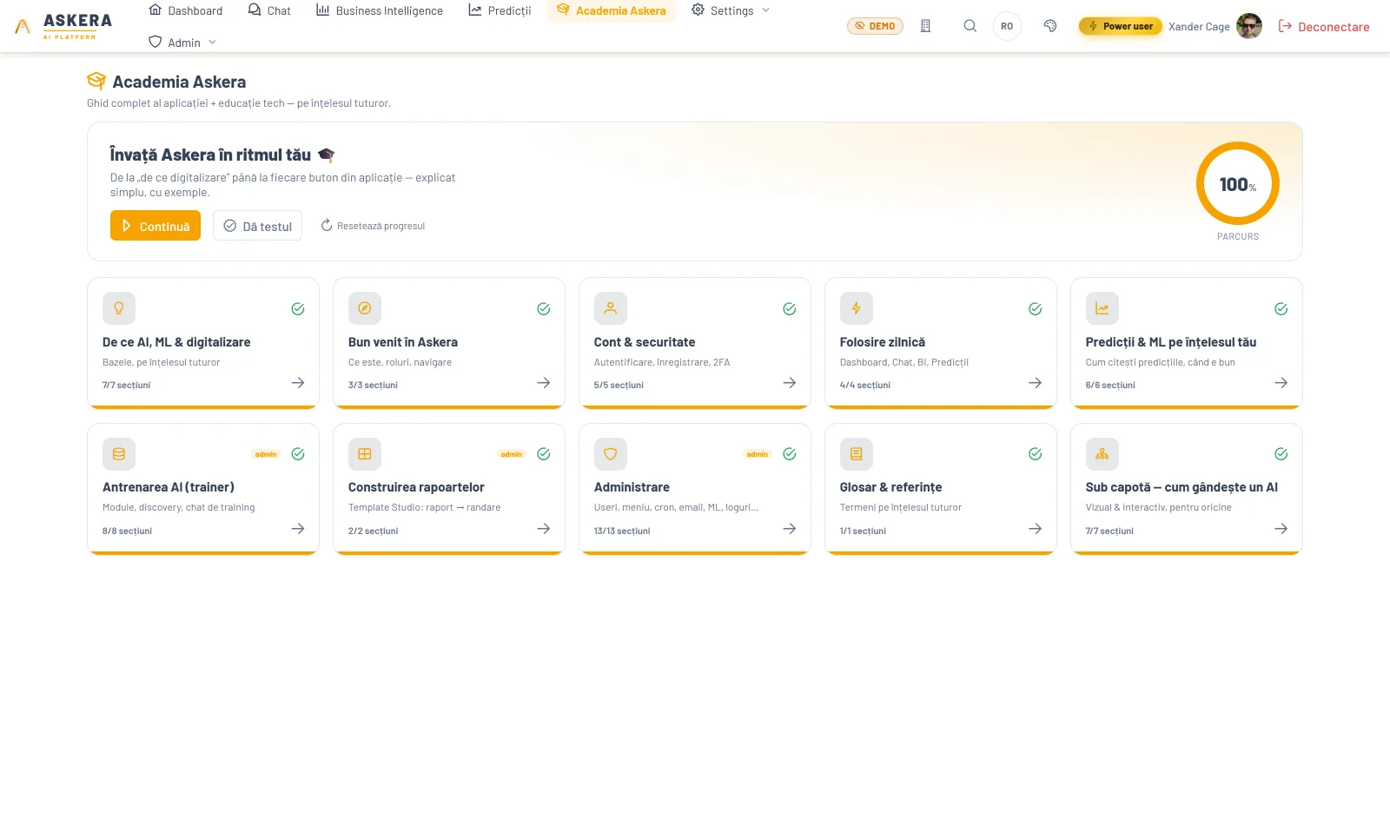This screenshot has width=1390, height=825.
Task: Click '4/4 secțiuni' text
Action: (x=865, y=385)
